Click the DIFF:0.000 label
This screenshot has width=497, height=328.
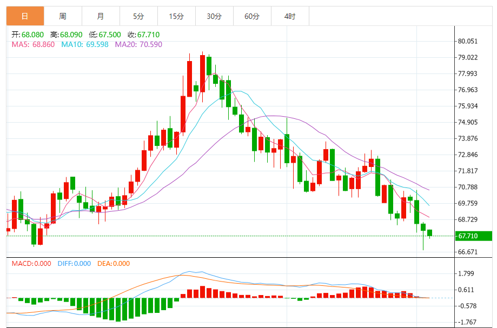(x=74, y=263)
